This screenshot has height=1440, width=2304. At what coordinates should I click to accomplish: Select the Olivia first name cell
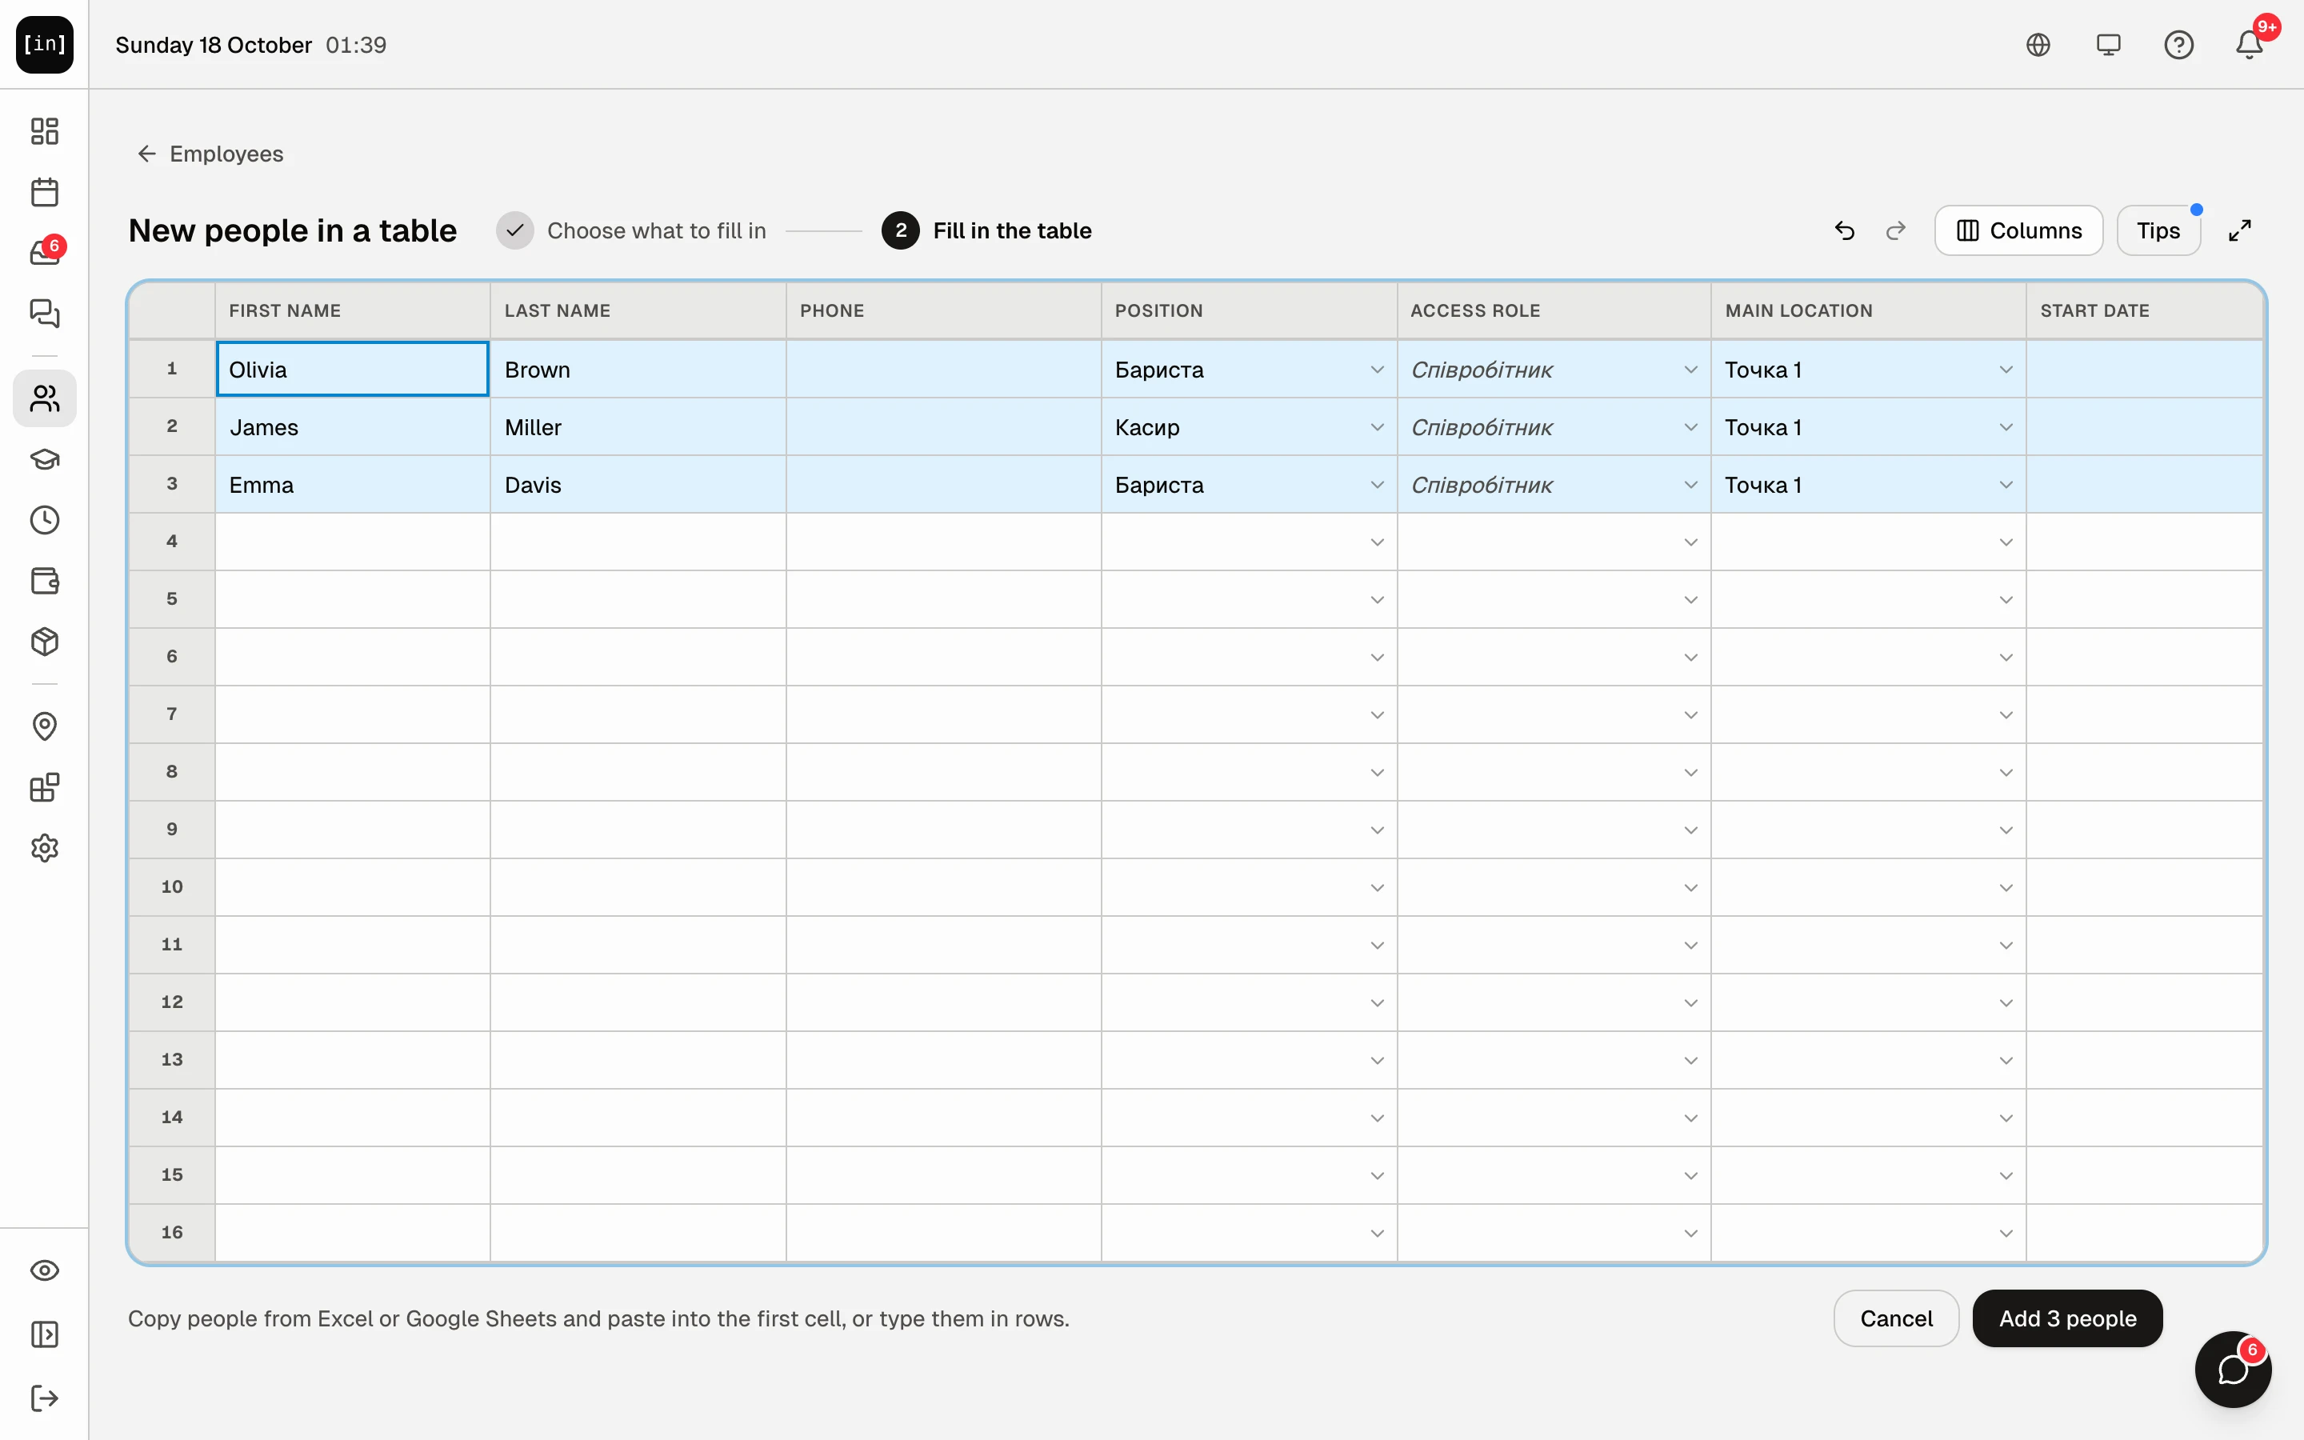pyautogui.click(x=352, y=370)
